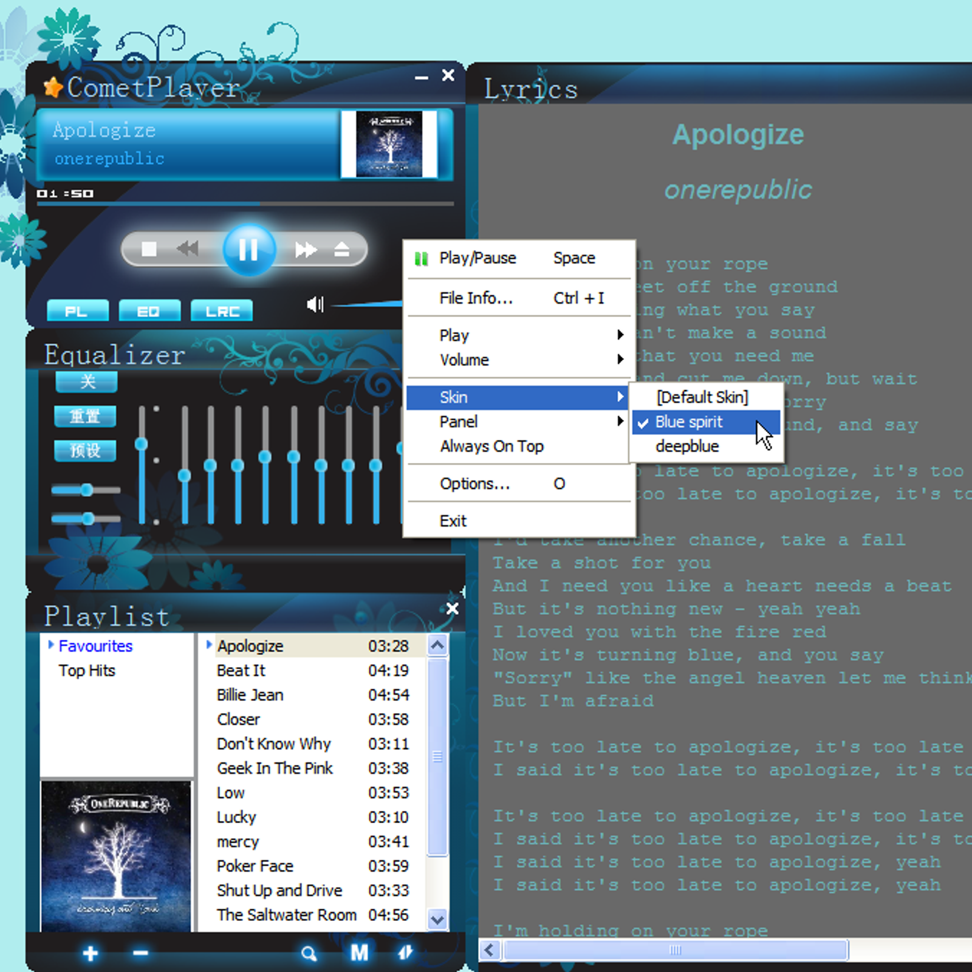This screenshot has width=972, height=972.
Task: Select the song The Saltwater Room
Action: click(x=313, y=915)
